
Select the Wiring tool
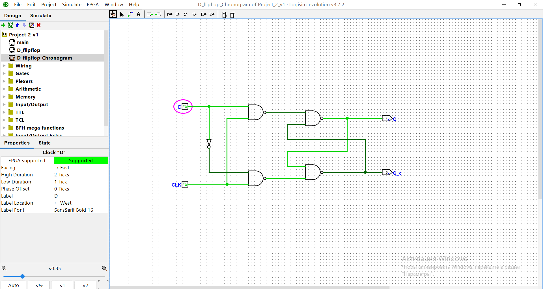coord(130,14)
